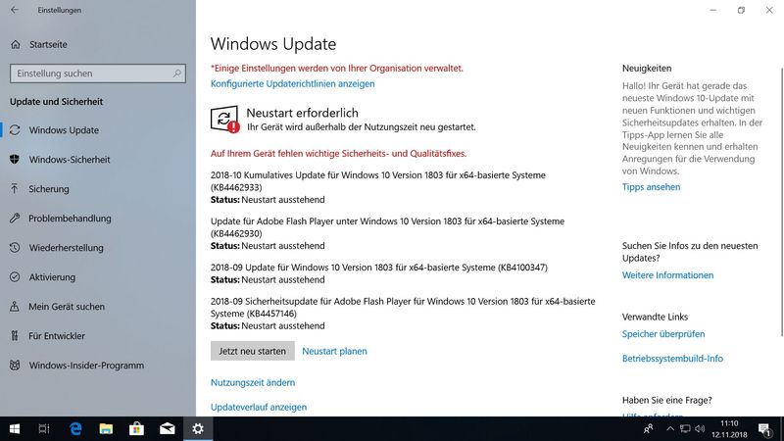
Task: Click the red missing Sicherheits- und Qualitätsfixes warning
Action: click(x=338, y=154)
